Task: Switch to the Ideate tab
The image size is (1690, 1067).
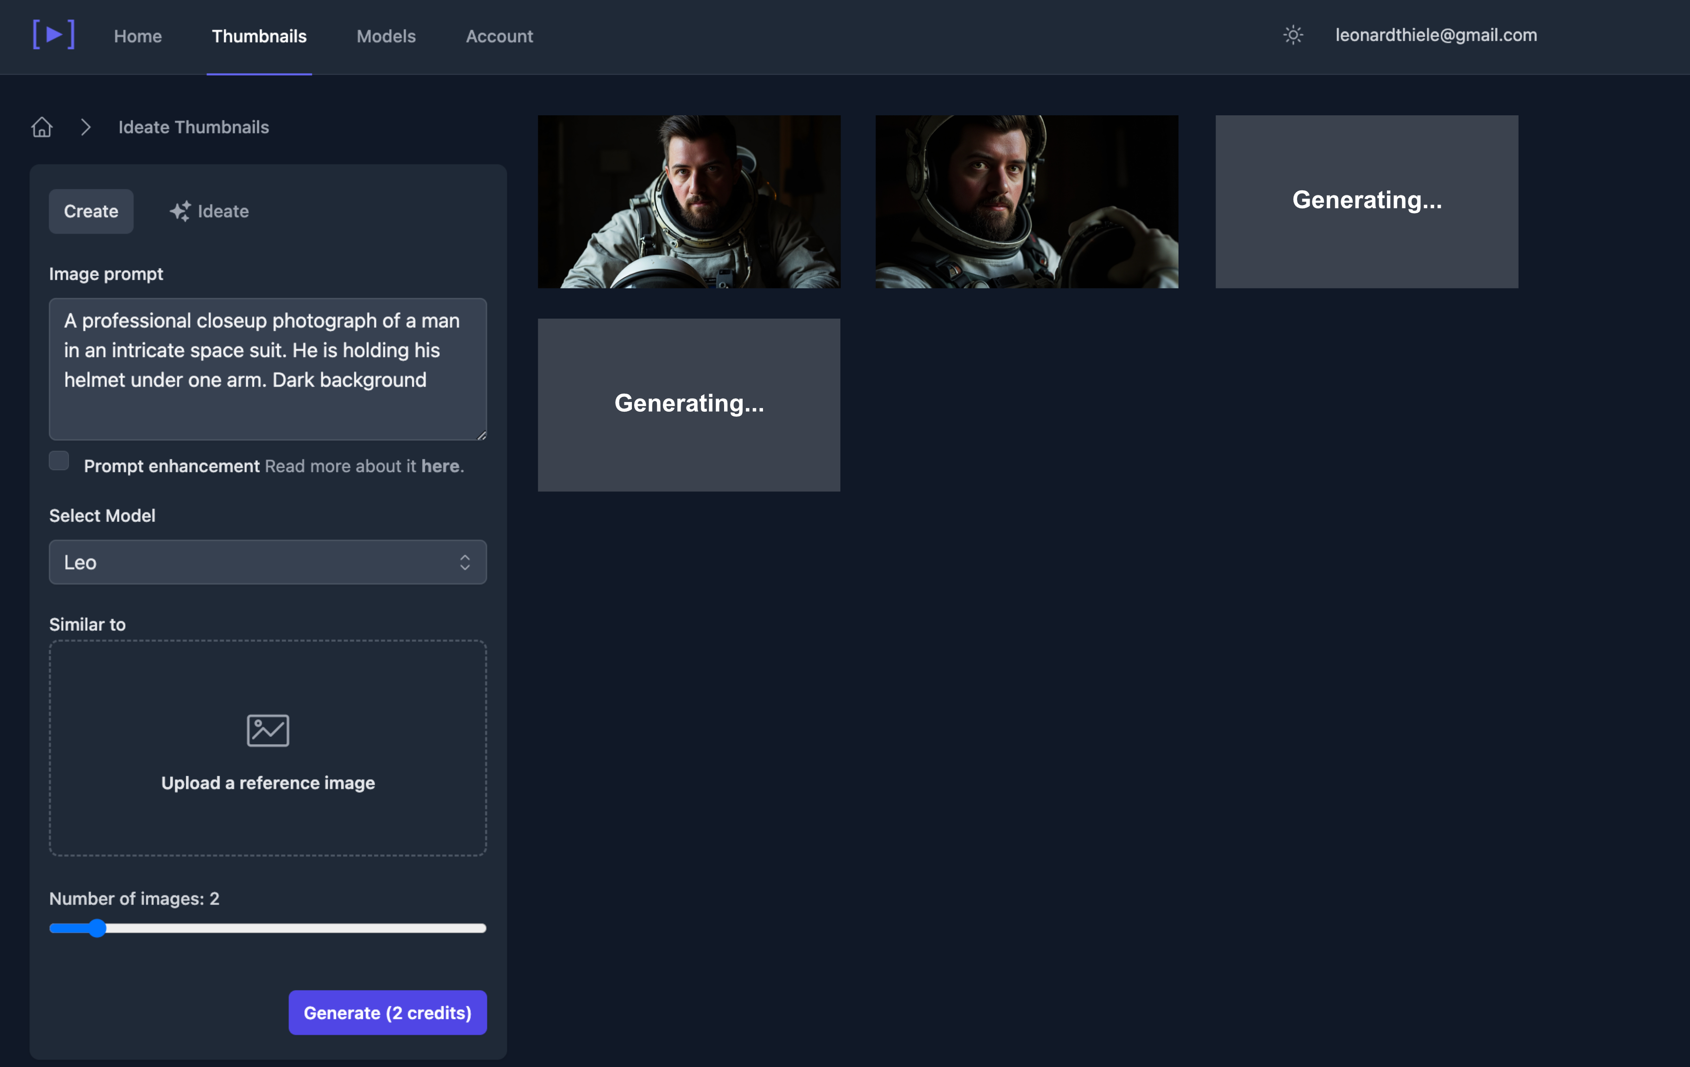Action: click(209, 211)
